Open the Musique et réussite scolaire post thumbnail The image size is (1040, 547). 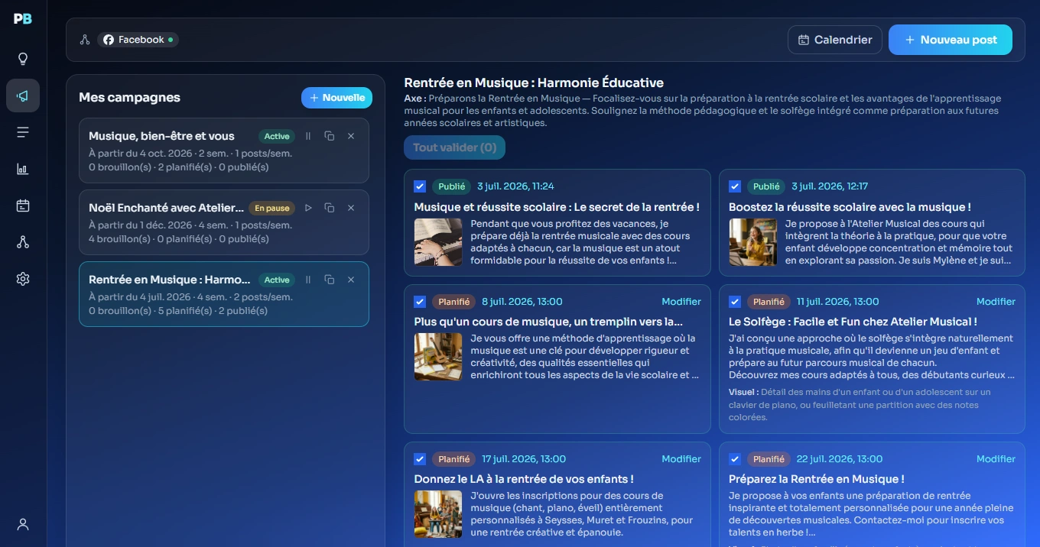tap(438, 242)
